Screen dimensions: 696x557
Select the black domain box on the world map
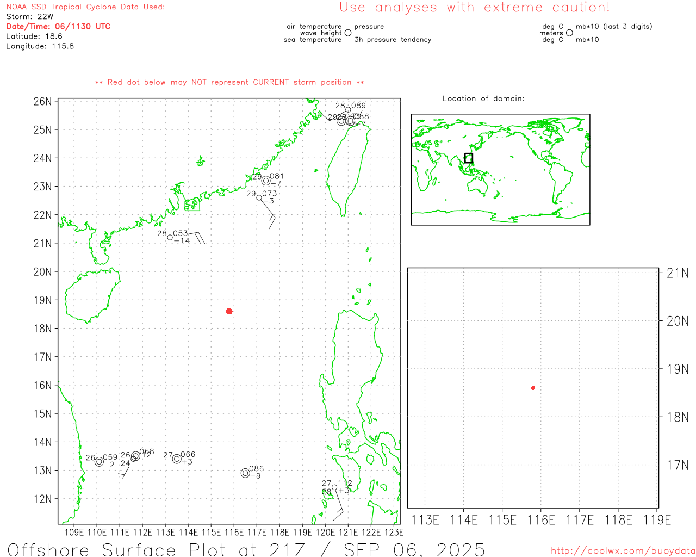469,158
